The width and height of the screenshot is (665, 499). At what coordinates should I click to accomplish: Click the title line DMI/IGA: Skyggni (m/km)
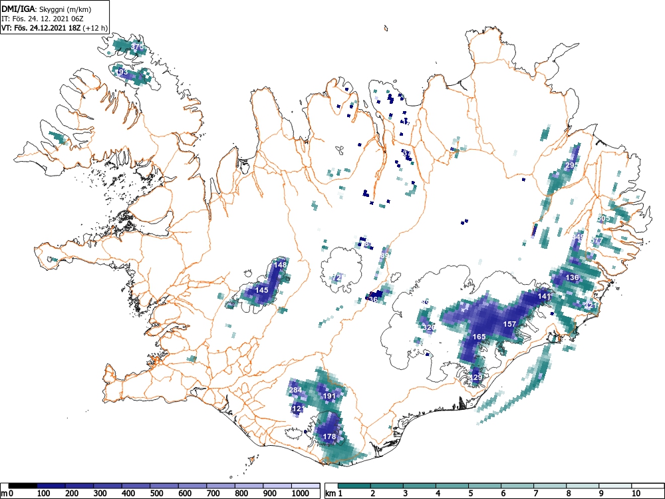47,9
